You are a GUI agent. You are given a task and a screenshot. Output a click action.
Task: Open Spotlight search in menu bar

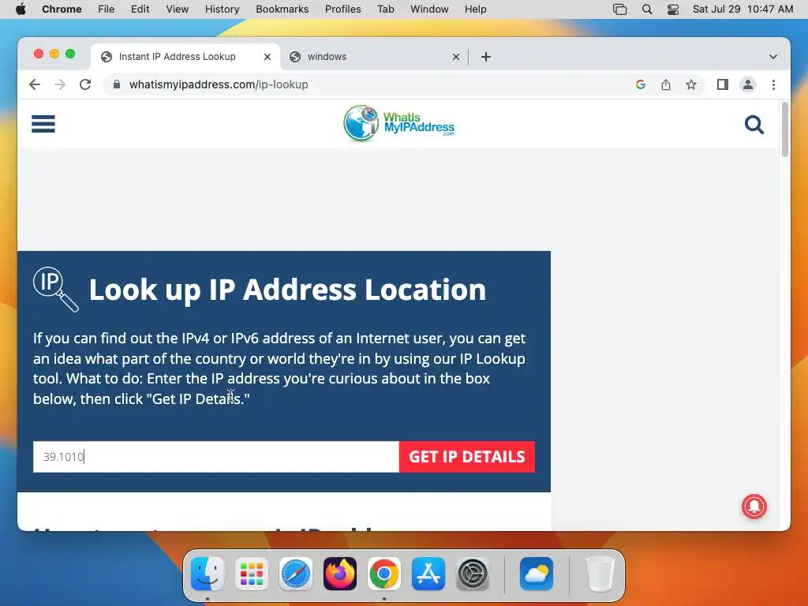647,9
